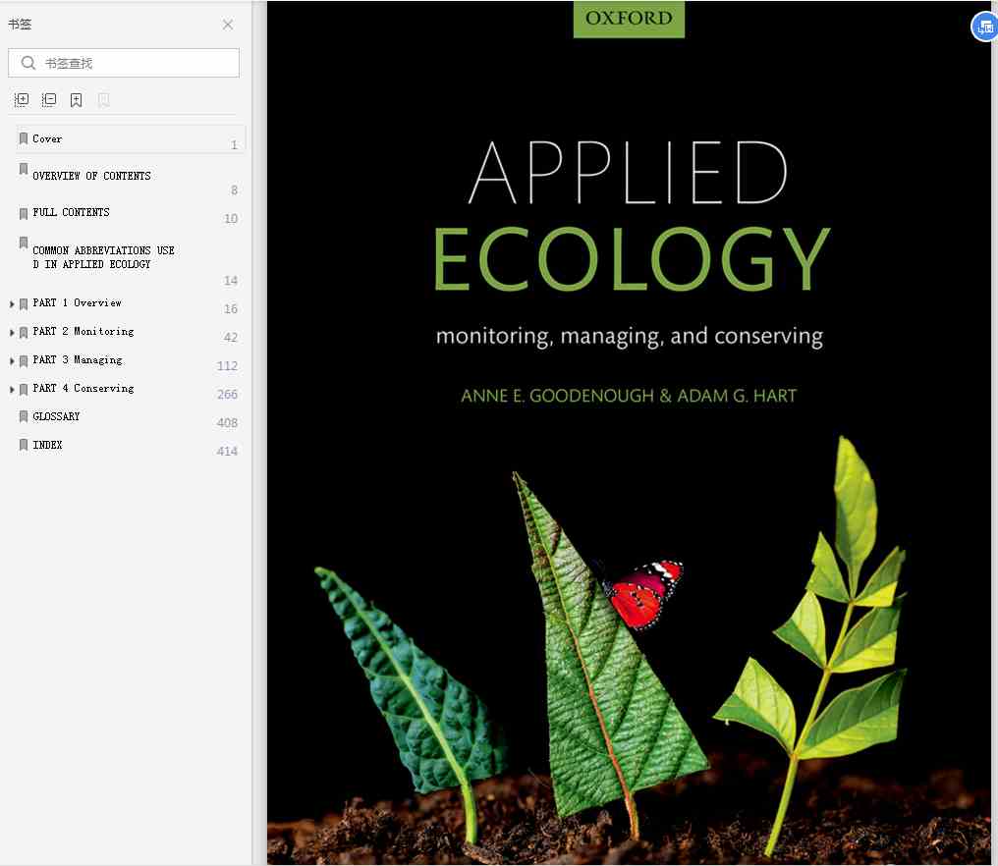This screenshot has height=866, width=998.
Task: Click the bookmark icon beside Cover
Action: click(x=24, y=138)
